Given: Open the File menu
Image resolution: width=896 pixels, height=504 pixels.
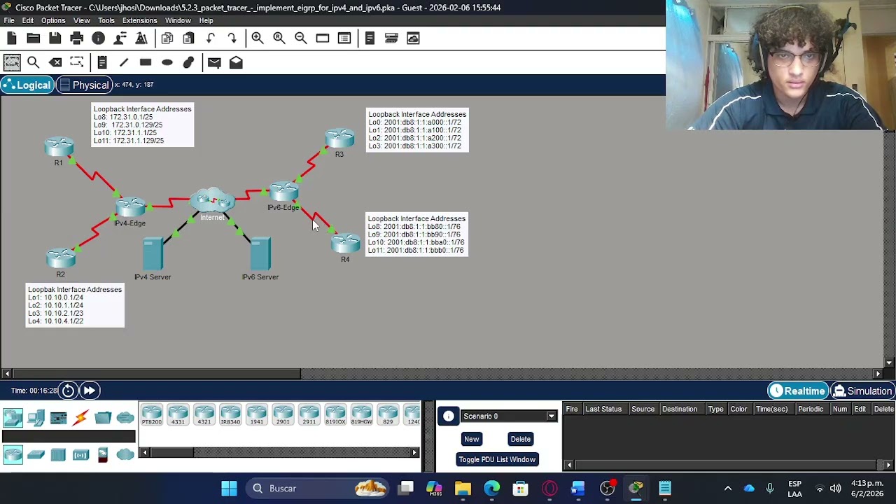Looking at the screenshot, I should coord(9,20).
